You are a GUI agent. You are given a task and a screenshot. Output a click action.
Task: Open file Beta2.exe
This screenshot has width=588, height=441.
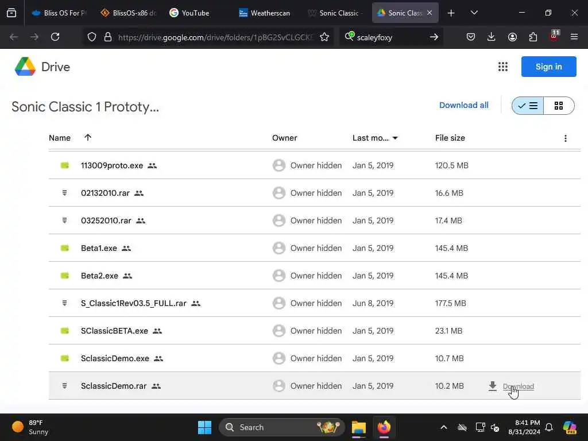click(99, 276)
